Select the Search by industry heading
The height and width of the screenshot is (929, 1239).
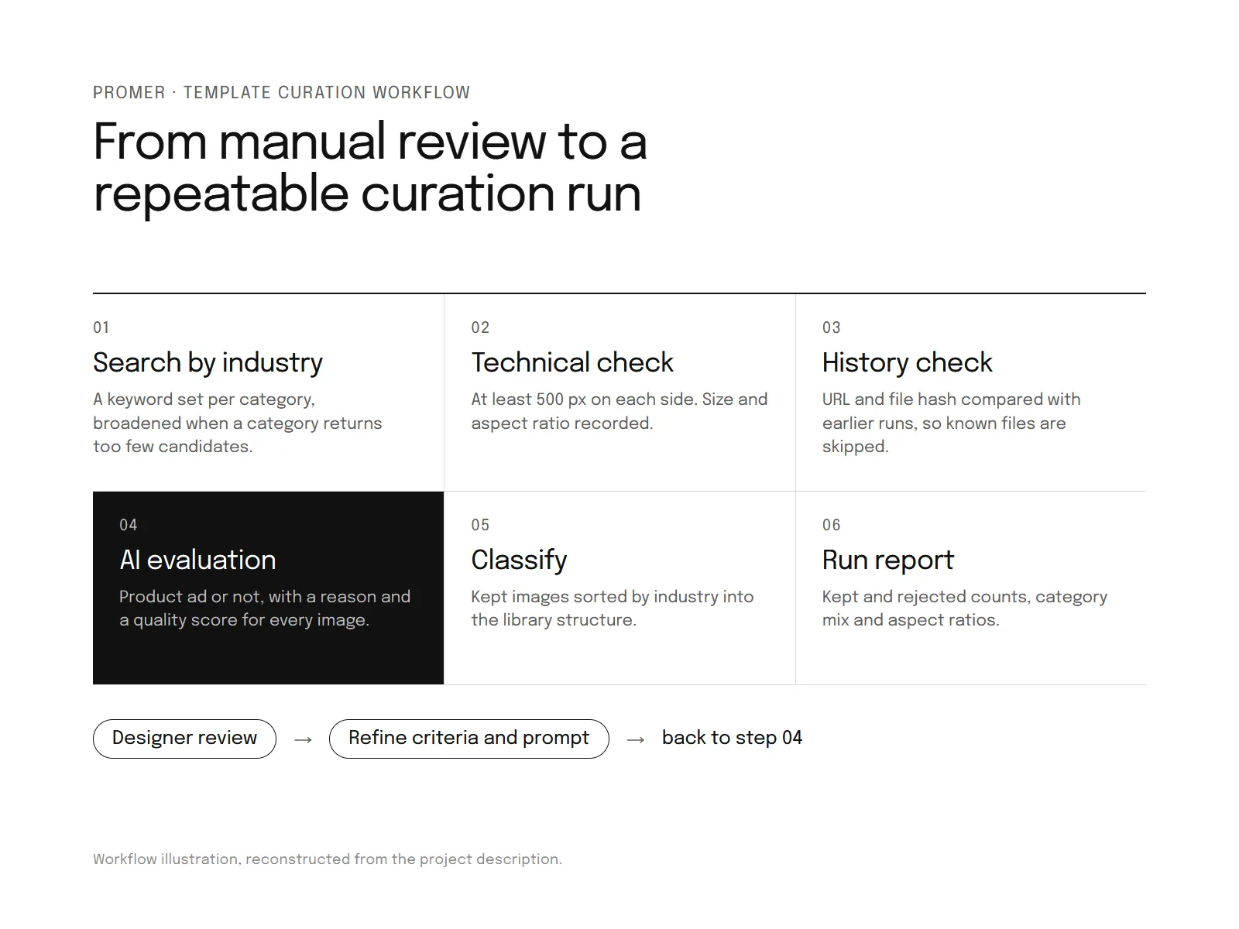(208, 363)
